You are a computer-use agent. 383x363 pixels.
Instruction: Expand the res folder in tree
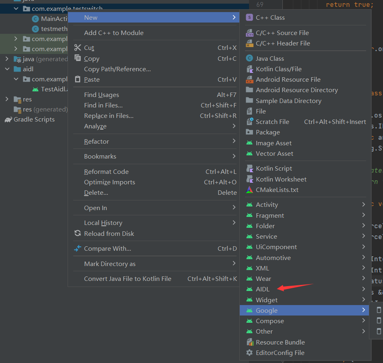point(7,99)
